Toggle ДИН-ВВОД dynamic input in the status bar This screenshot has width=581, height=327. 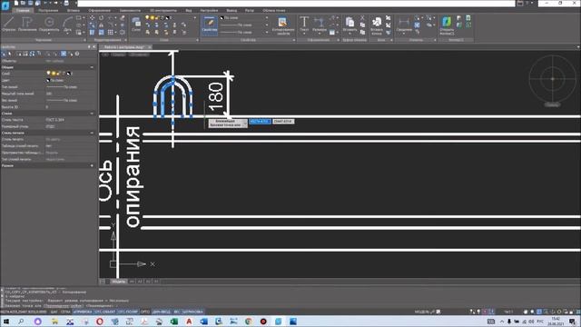tap(162, 312)
